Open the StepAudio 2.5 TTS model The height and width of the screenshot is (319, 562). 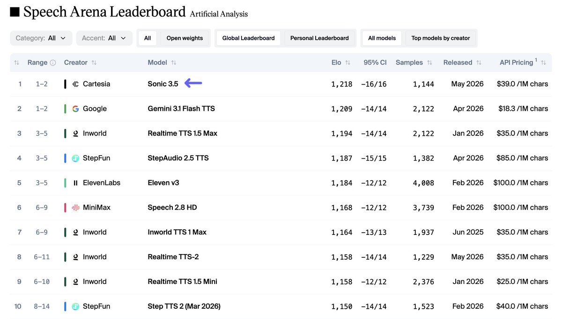(x=178, y=158)
